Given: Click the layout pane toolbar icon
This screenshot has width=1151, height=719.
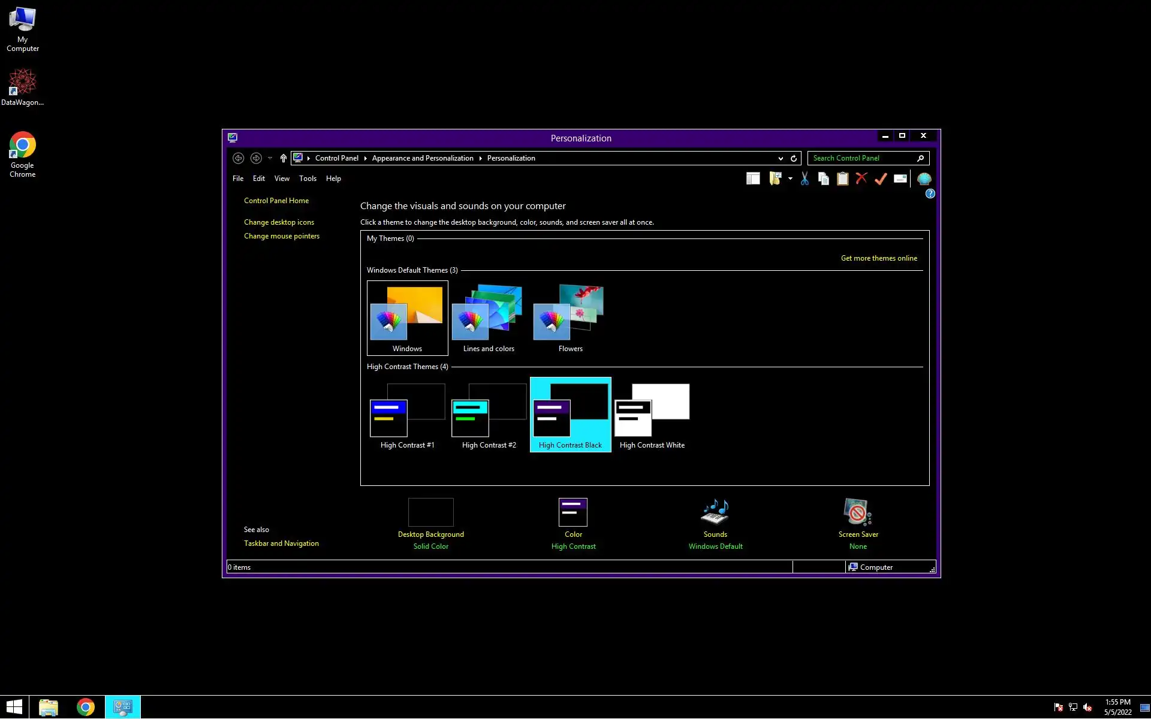Looking at the screenshot, I should 753,179.
